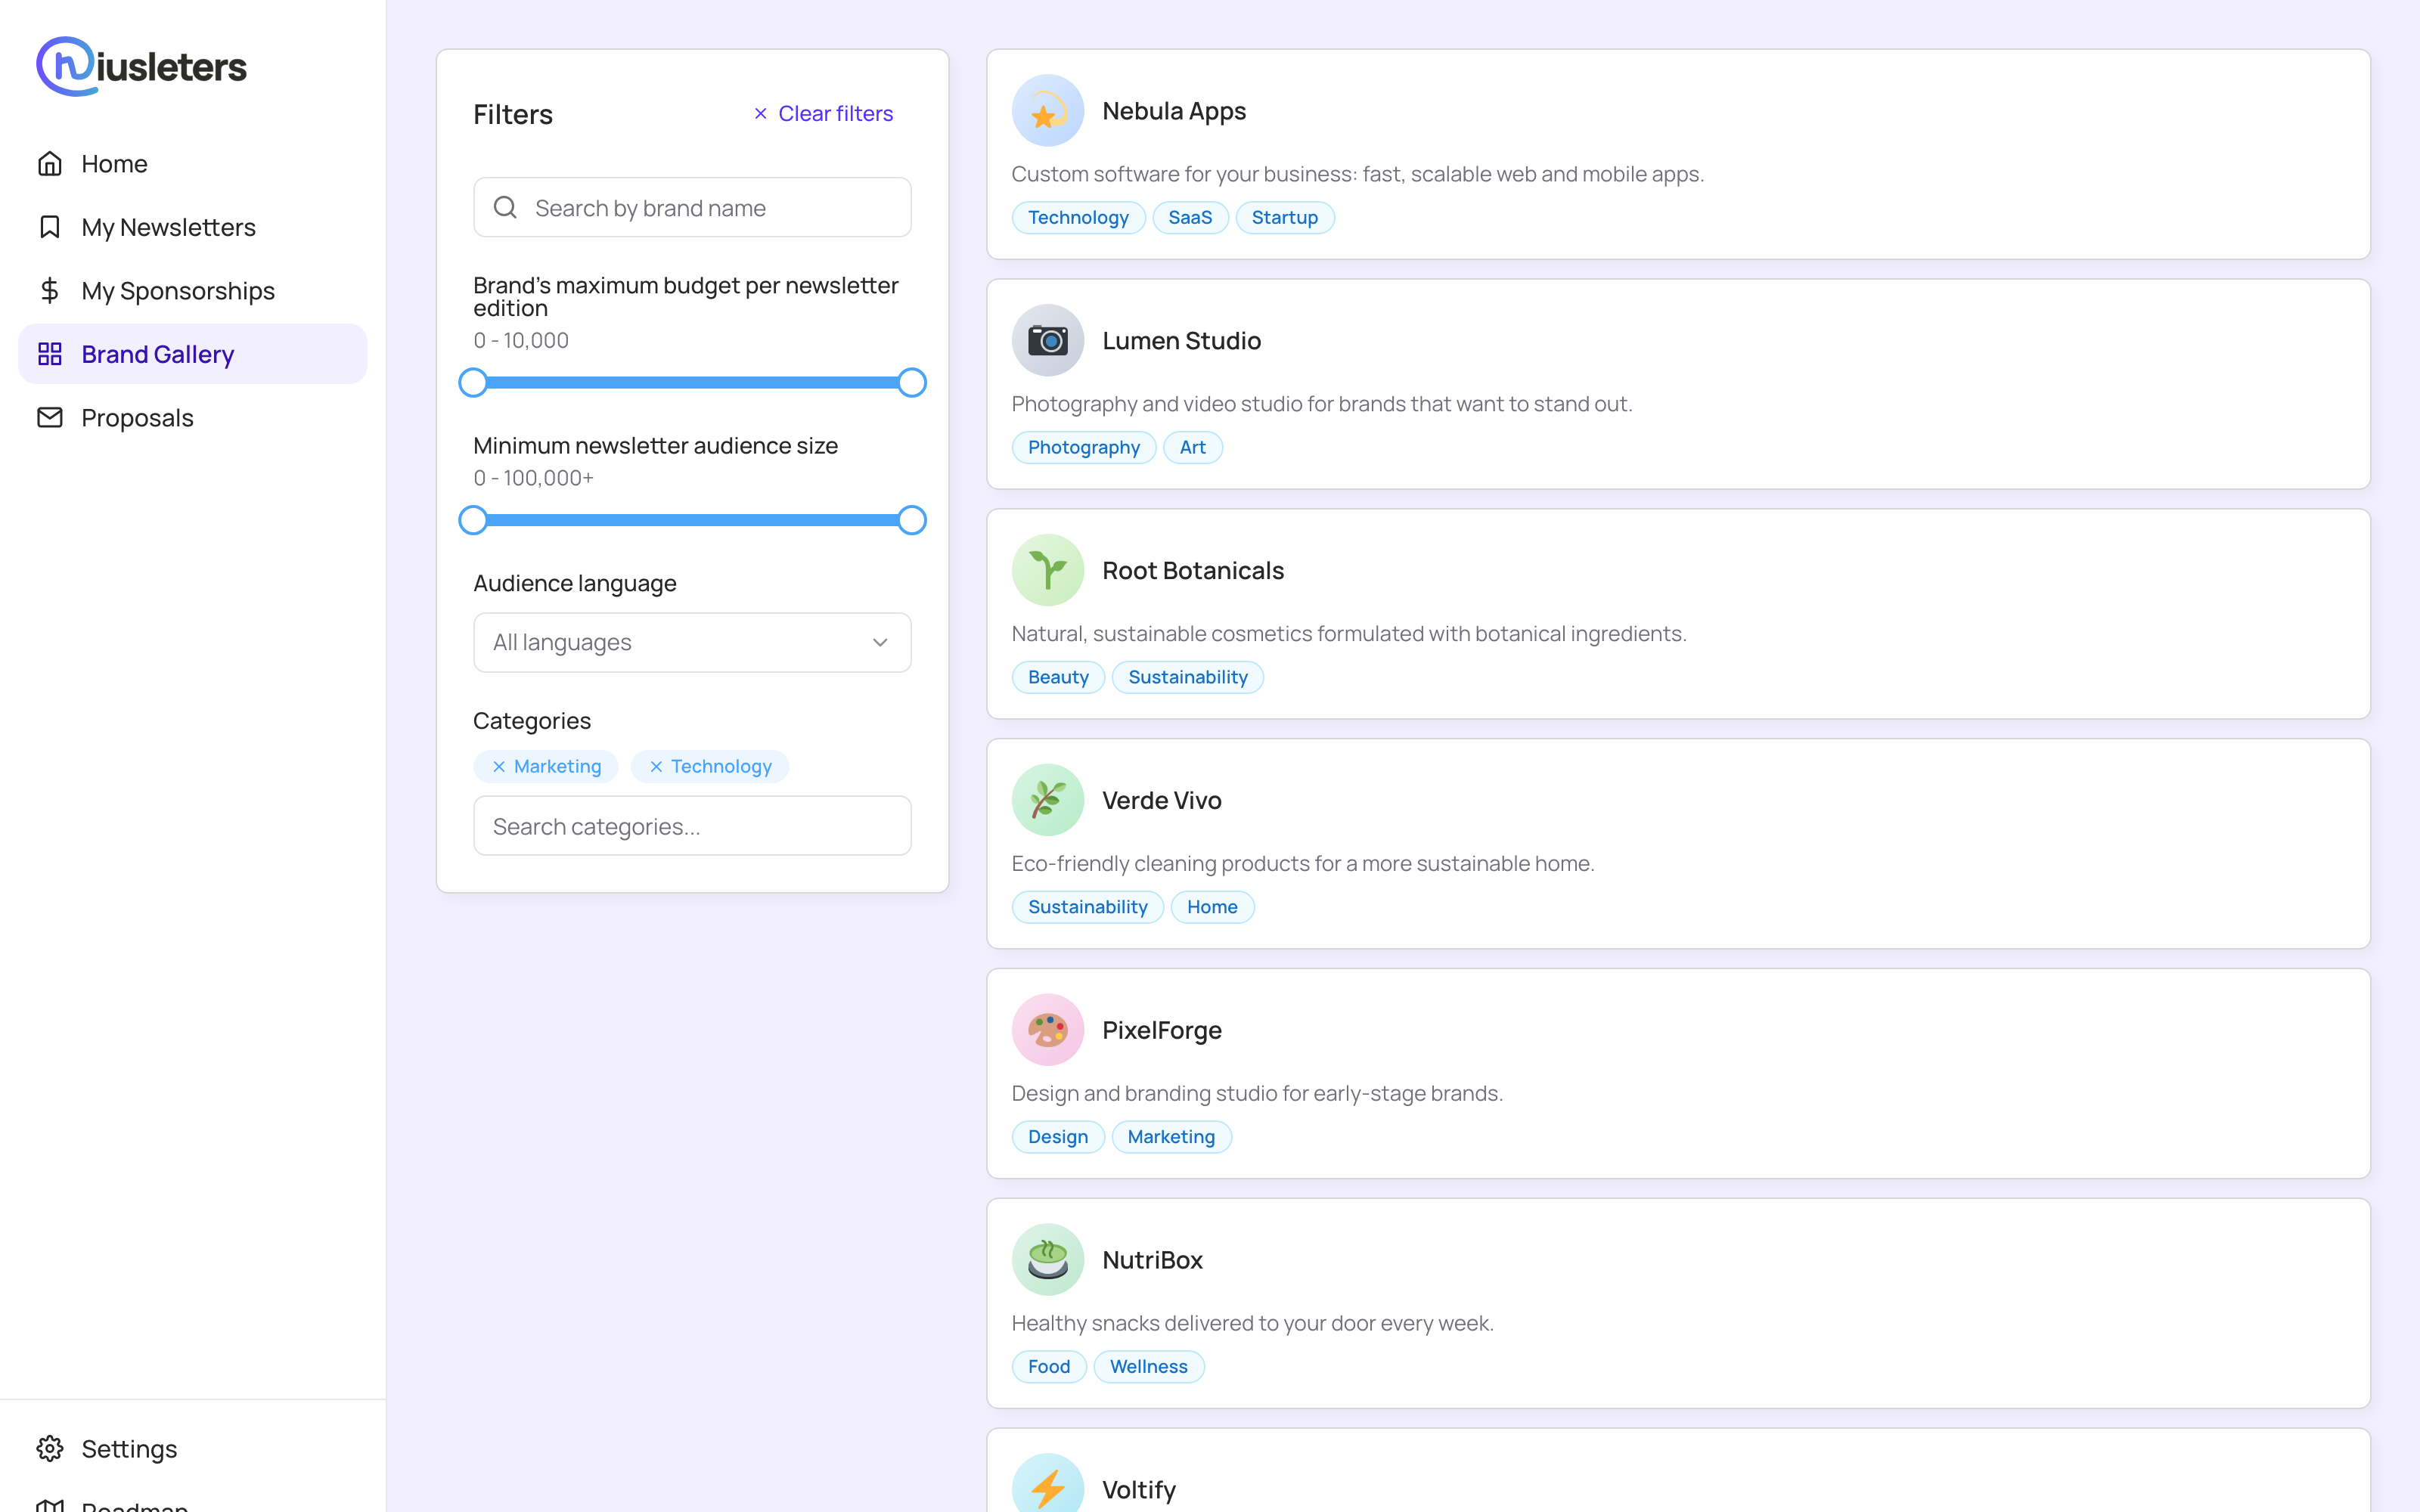The height and width of the screenshot is (1512, 2420).
Task: Open Settings
Action: [x=192, y=1448]
